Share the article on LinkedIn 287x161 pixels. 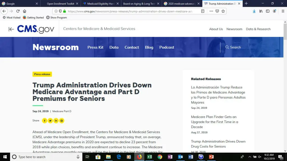click(x=56, y=121)
